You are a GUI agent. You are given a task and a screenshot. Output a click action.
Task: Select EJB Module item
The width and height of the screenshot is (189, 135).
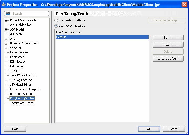coord(17,62)
